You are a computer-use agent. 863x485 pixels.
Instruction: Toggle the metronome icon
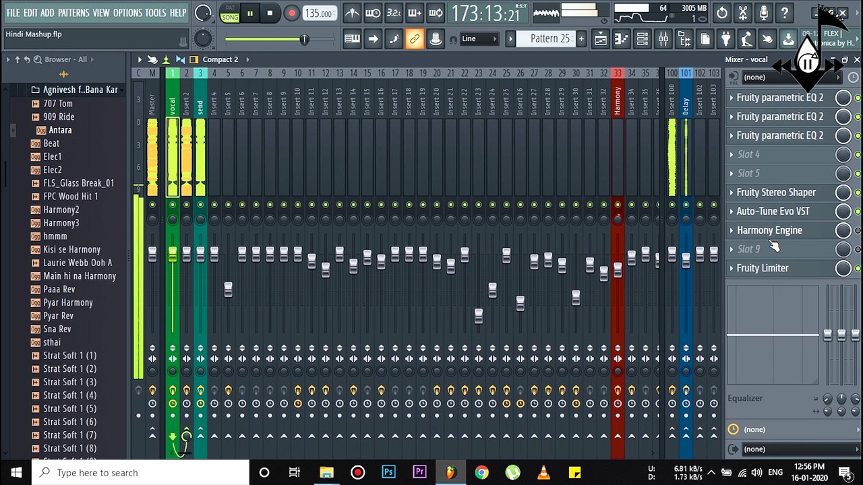[x=352, y=13]
